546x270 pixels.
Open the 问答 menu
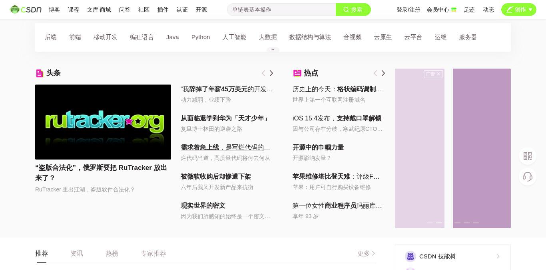(125, 10)
